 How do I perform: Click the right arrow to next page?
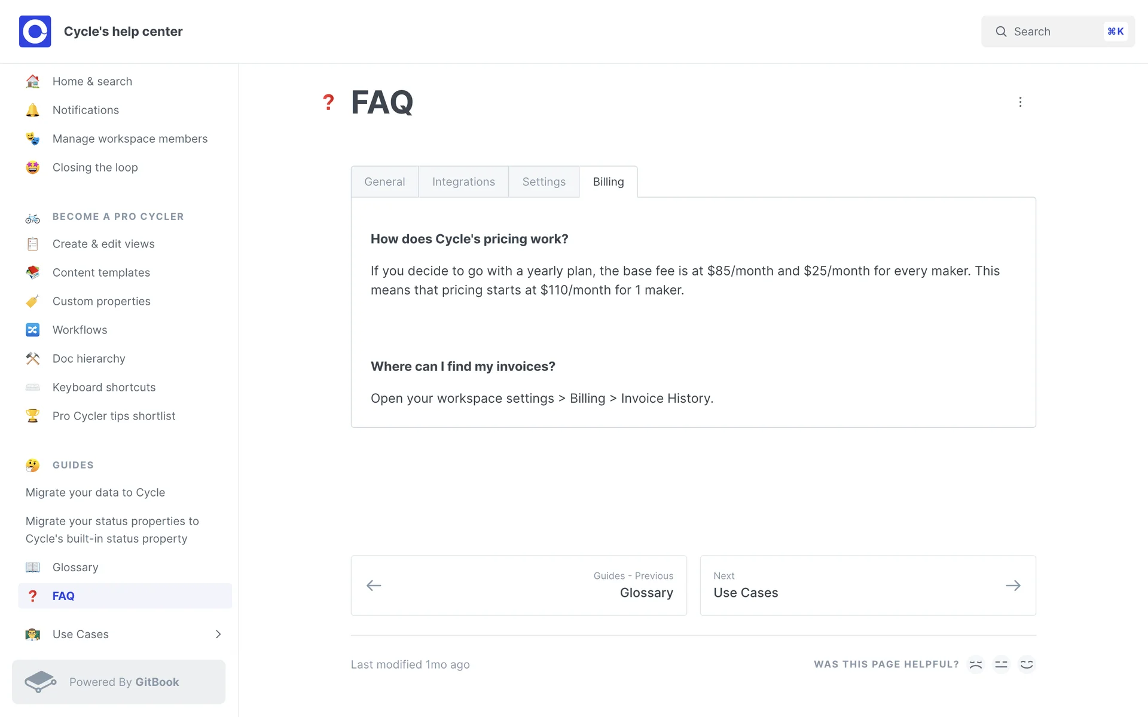coord(1013,586)
